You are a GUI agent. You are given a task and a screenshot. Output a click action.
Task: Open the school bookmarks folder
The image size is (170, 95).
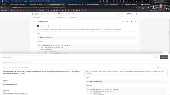pos(4,10)
